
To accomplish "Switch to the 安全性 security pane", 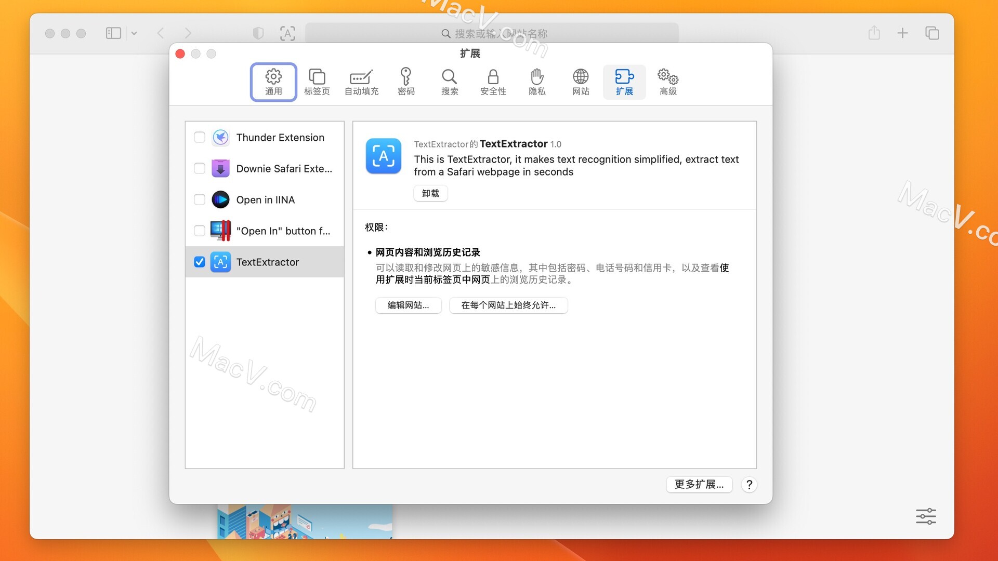I will (493, 82).
